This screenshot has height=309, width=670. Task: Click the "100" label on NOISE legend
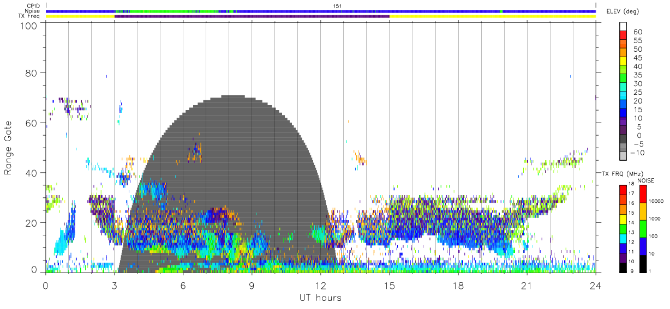coord(654,236)
